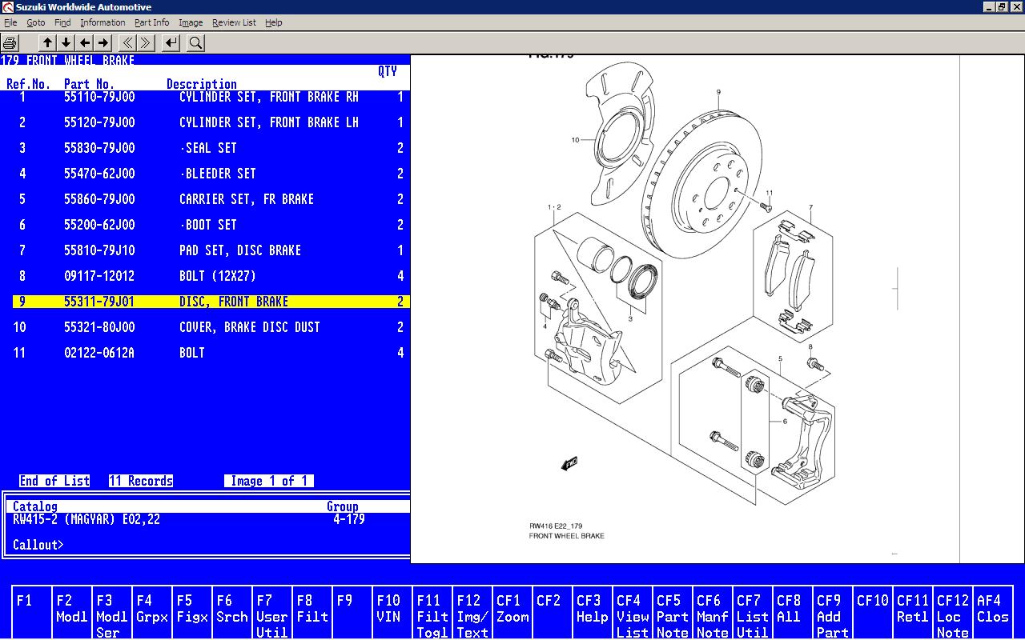The width and height of the screenshot is (1025, 640).
Task: Open the File menu
Action: pos(10,22)
